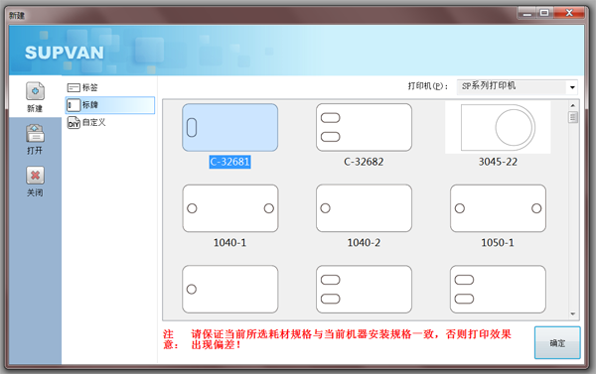Image resolution: width=596 pixels, height=374 pixels.
Task: Select the 标牌 sign category
Action: click(110, 105)
